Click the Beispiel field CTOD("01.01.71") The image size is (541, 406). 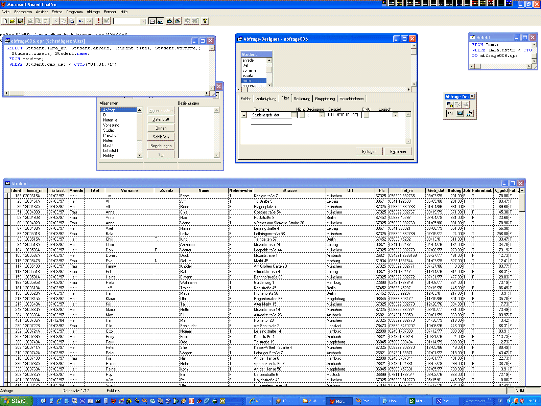point(344,115)
